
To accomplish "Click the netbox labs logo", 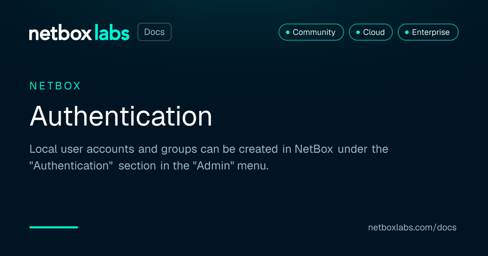I will [79, 33].
